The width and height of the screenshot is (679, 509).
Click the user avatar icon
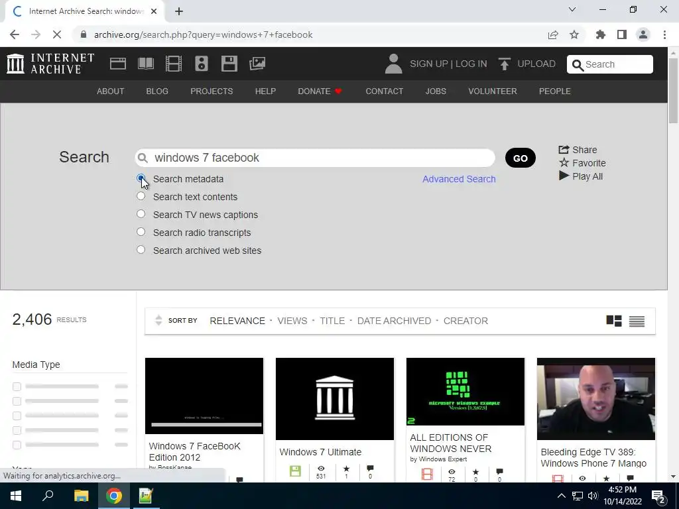[x=393, y=64]
